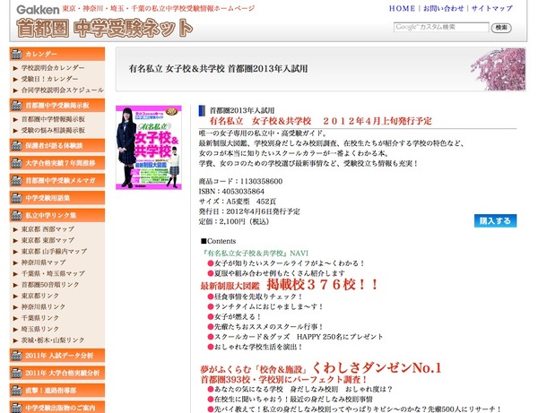Click the 掲載校３７６校！！ heading
Screen dimensions: 538x413
pos(322,284)
